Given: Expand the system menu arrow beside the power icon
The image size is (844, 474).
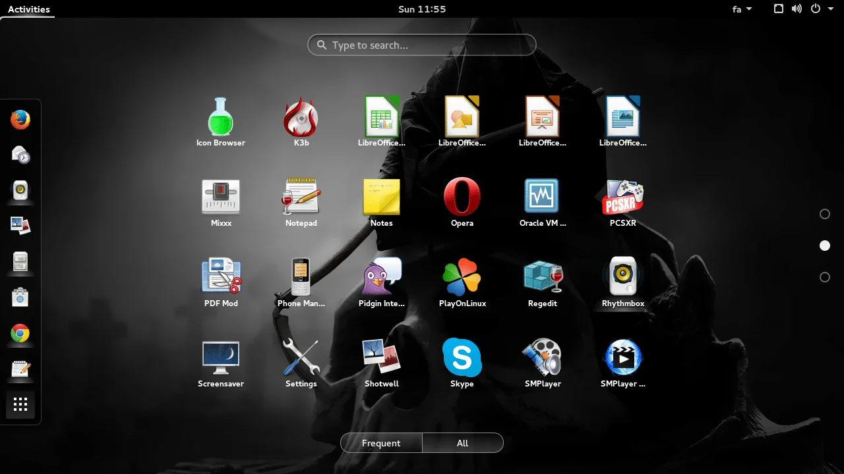Looking at the screenshot, I should [831, 9].
